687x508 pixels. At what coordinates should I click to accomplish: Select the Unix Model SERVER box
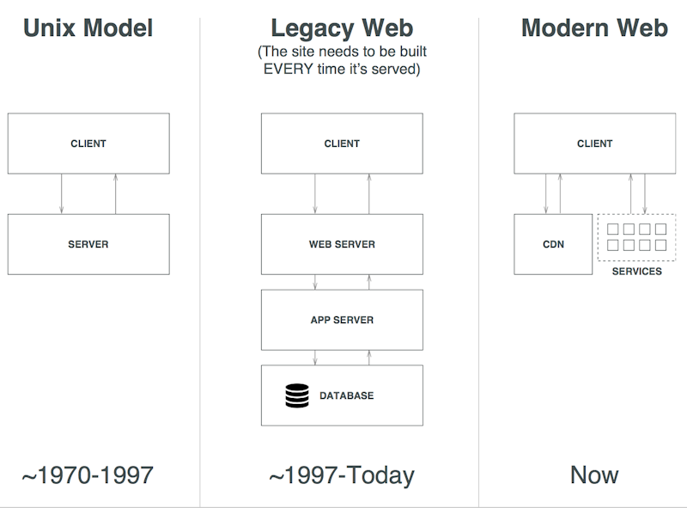click(88, 244)
